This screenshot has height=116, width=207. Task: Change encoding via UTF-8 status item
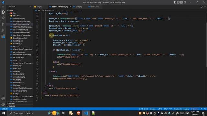tap(160, 109)
